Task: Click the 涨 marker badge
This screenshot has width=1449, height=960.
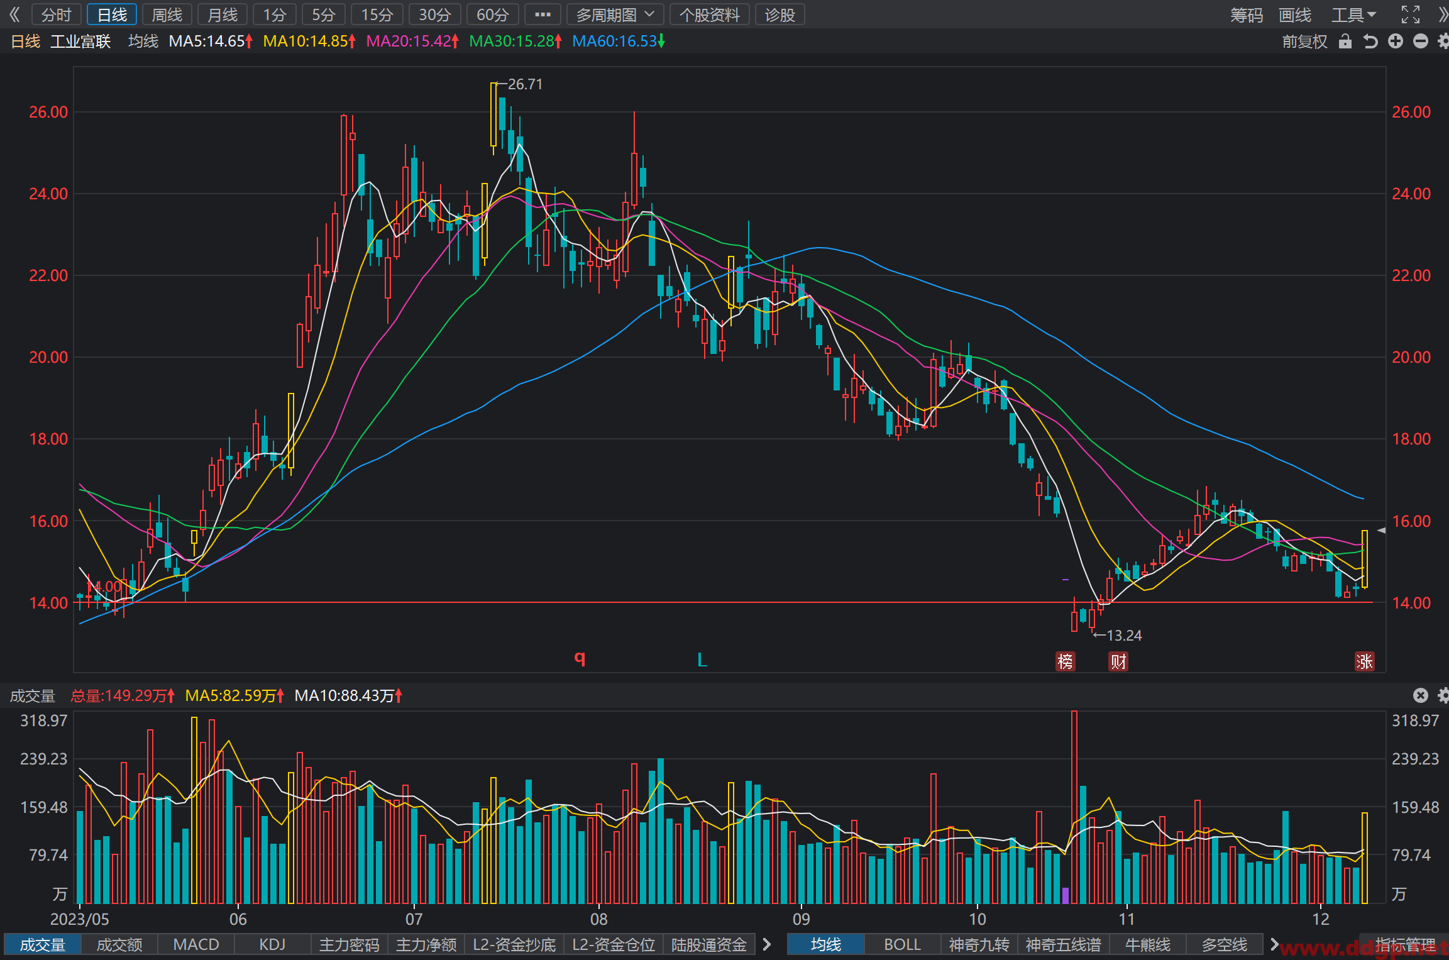Action: click(x=1364, y=661)
